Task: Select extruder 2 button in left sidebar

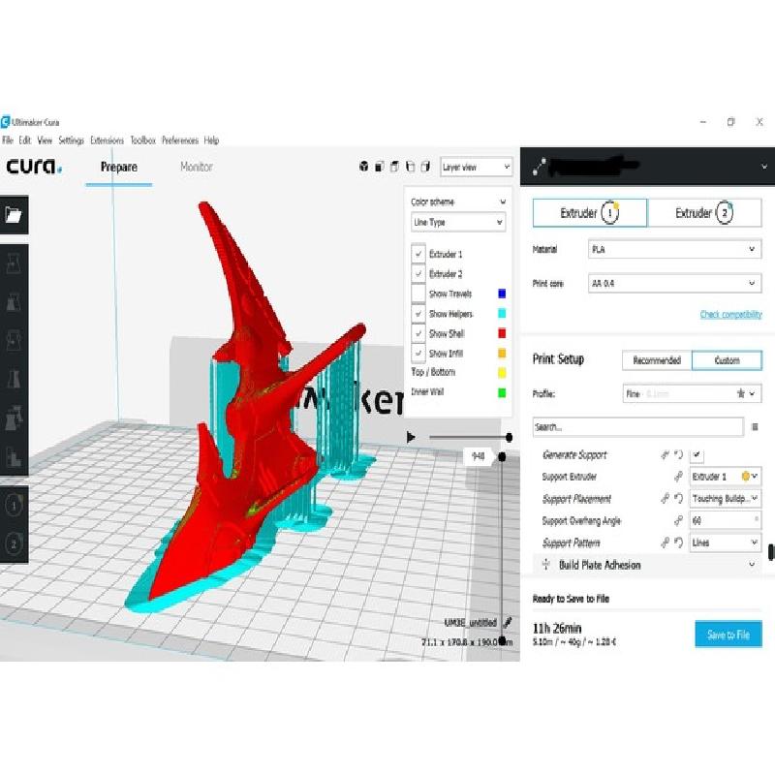Action: point(15,544)
